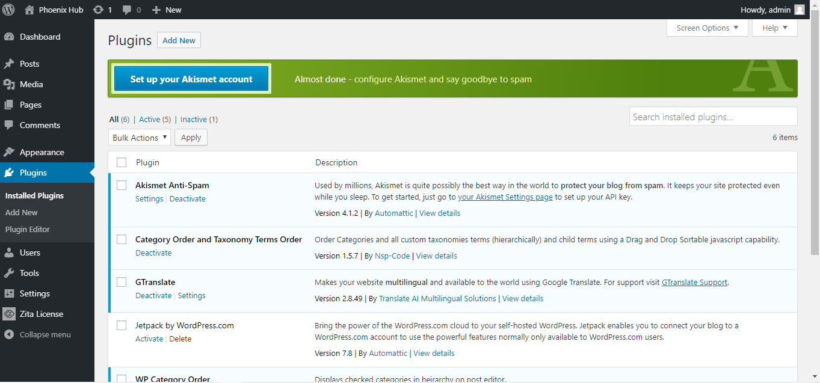Click the Plugins plug icon

coord(9,173)
